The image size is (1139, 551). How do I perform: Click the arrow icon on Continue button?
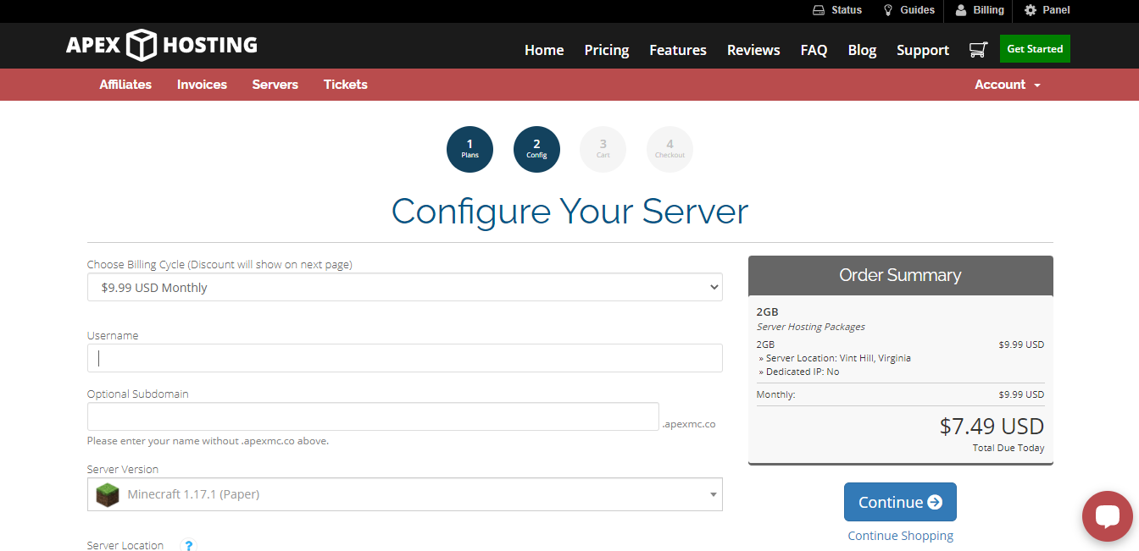point(935,502)
